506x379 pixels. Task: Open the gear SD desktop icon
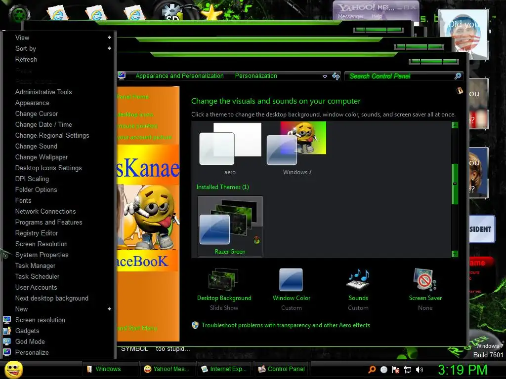click(x=172, y=13)
